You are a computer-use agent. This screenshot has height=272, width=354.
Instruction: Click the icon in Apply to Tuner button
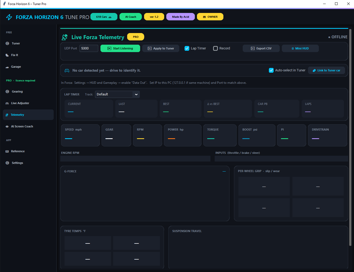coord(149,48)
